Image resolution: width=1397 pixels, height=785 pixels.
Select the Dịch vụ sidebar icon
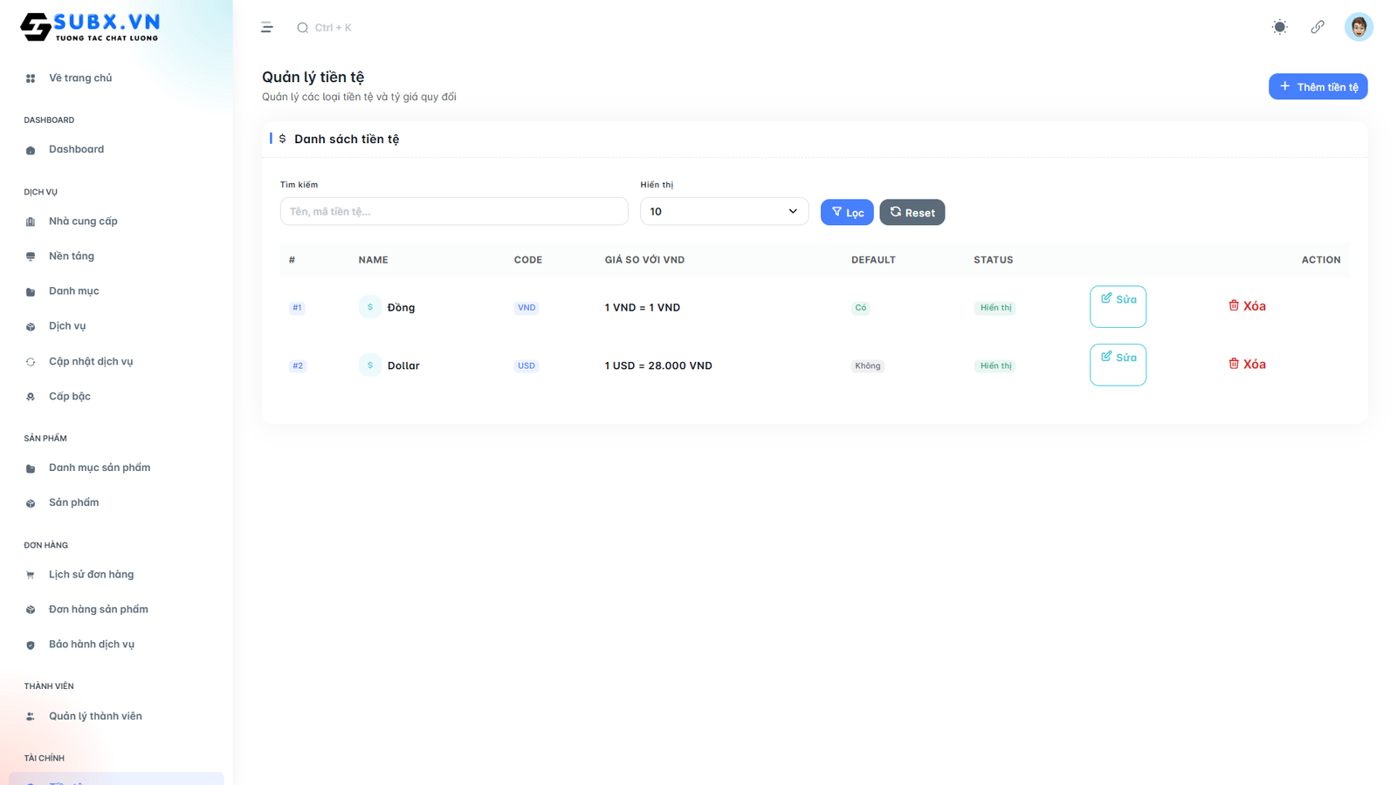click(31, 325)
